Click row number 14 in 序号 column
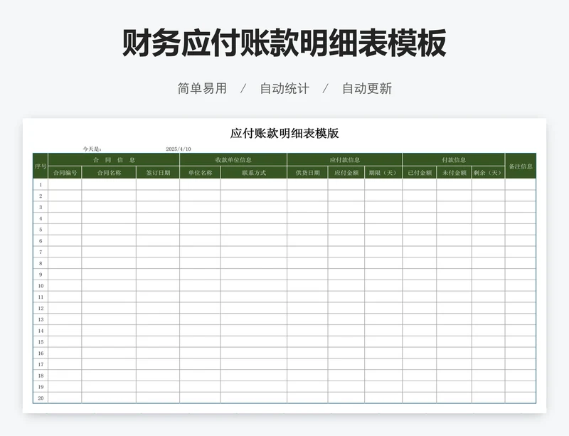569x436 pixels. tap(41, 331)
